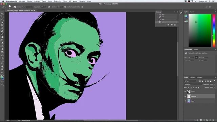Screen dimensions: 217x122
Task: Switch to the Trazados tab
Action: pos(199,78)
